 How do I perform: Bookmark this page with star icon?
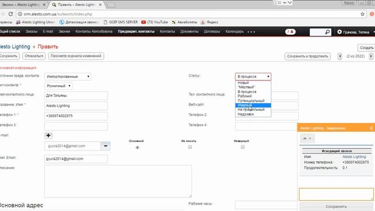tap(363, 14)
